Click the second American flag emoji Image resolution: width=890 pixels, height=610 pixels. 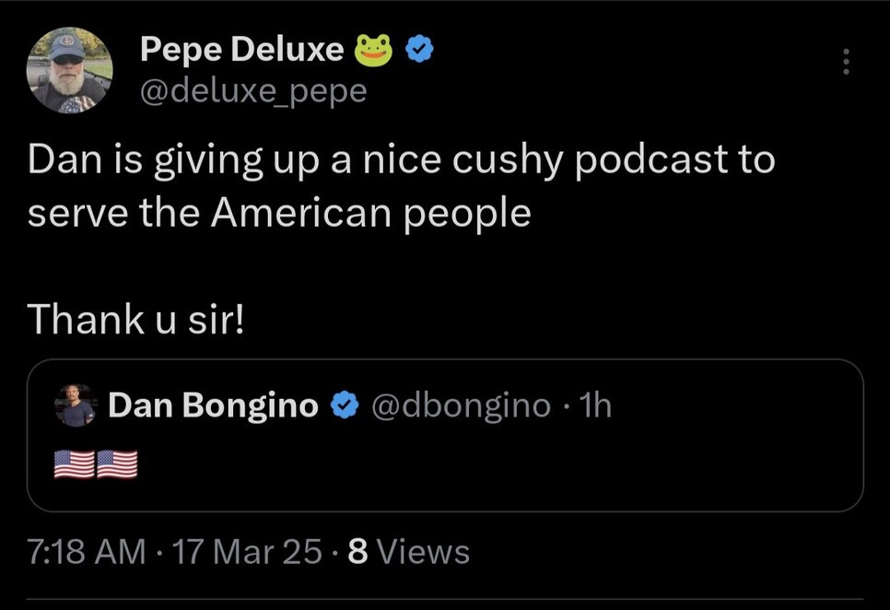click(117, 464)
